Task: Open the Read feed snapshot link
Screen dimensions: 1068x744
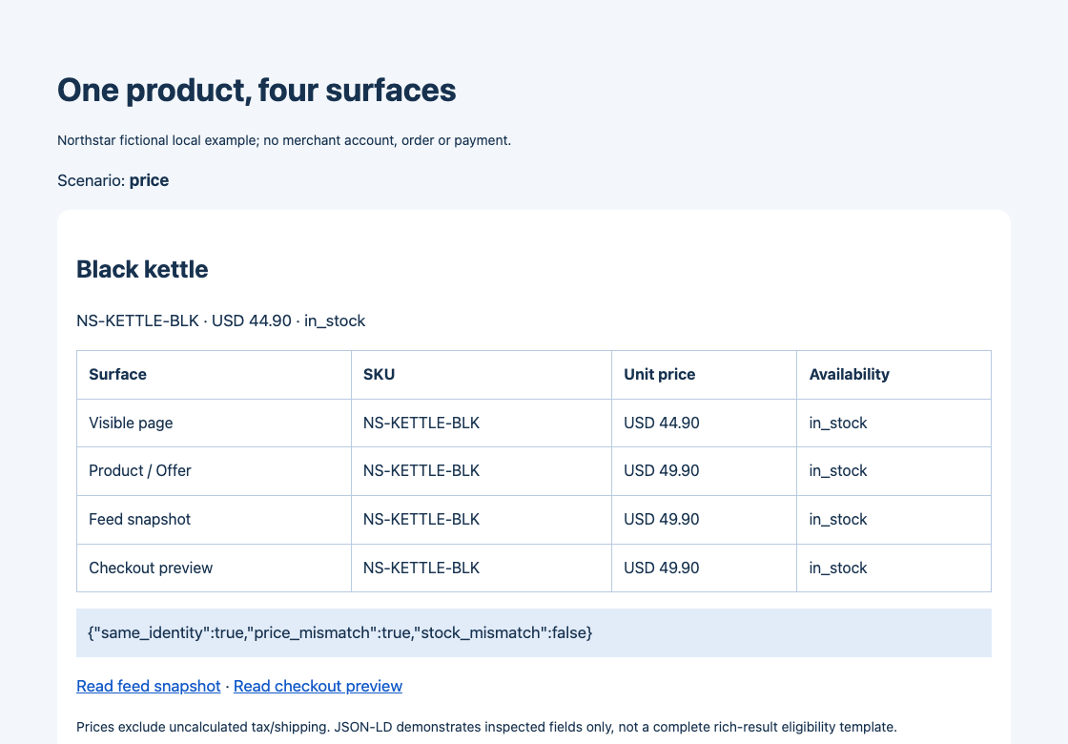Action: click(x=149, y=686)
